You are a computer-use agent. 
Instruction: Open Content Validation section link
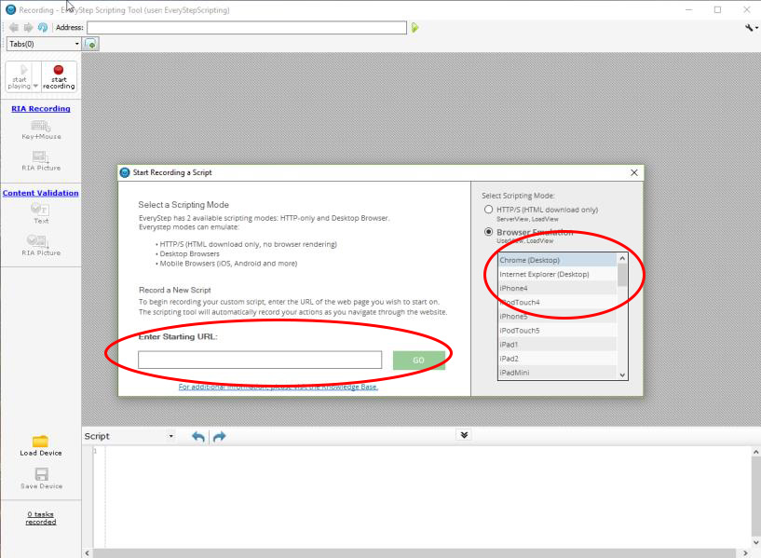coord(40,193)
